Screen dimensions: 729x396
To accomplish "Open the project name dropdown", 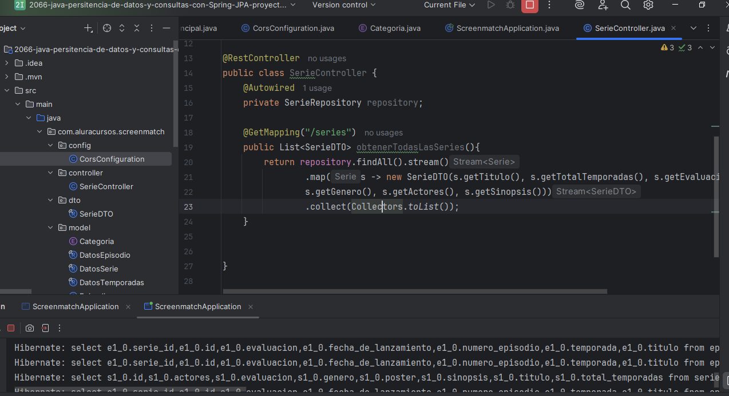I will point(163,5).
